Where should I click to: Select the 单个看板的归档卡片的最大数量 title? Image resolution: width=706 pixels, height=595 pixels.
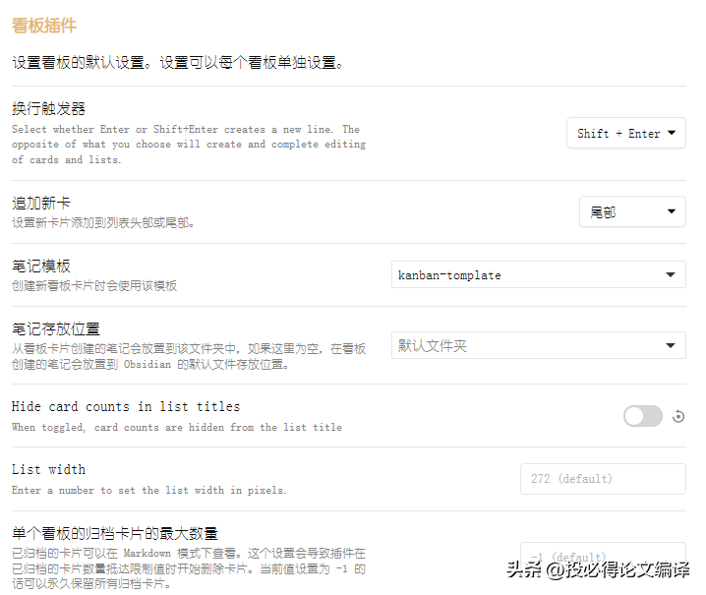115,534
